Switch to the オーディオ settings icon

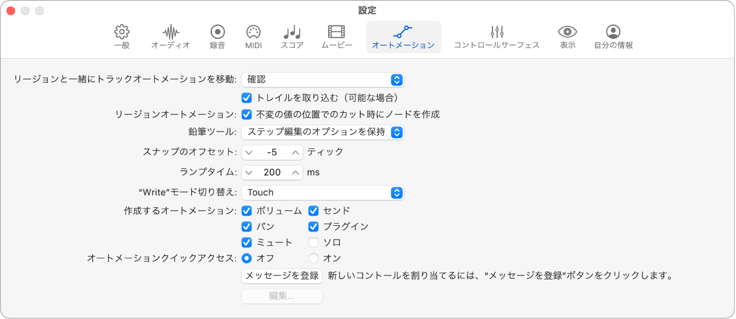(170, 37)
